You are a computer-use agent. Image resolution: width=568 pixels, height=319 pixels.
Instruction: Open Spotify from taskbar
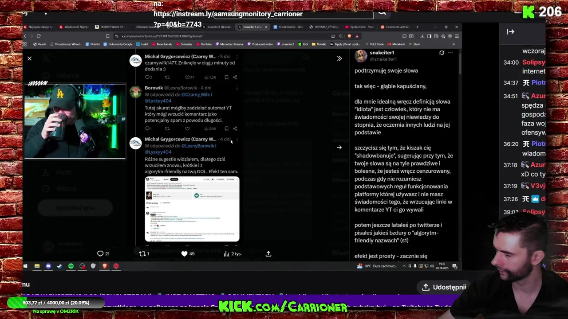(x=71, y=266)
